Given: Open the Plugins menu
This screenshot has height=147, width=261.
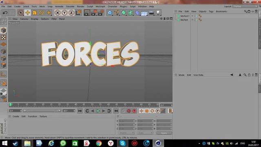Looking at the screenshot, I should pos(124,7).
